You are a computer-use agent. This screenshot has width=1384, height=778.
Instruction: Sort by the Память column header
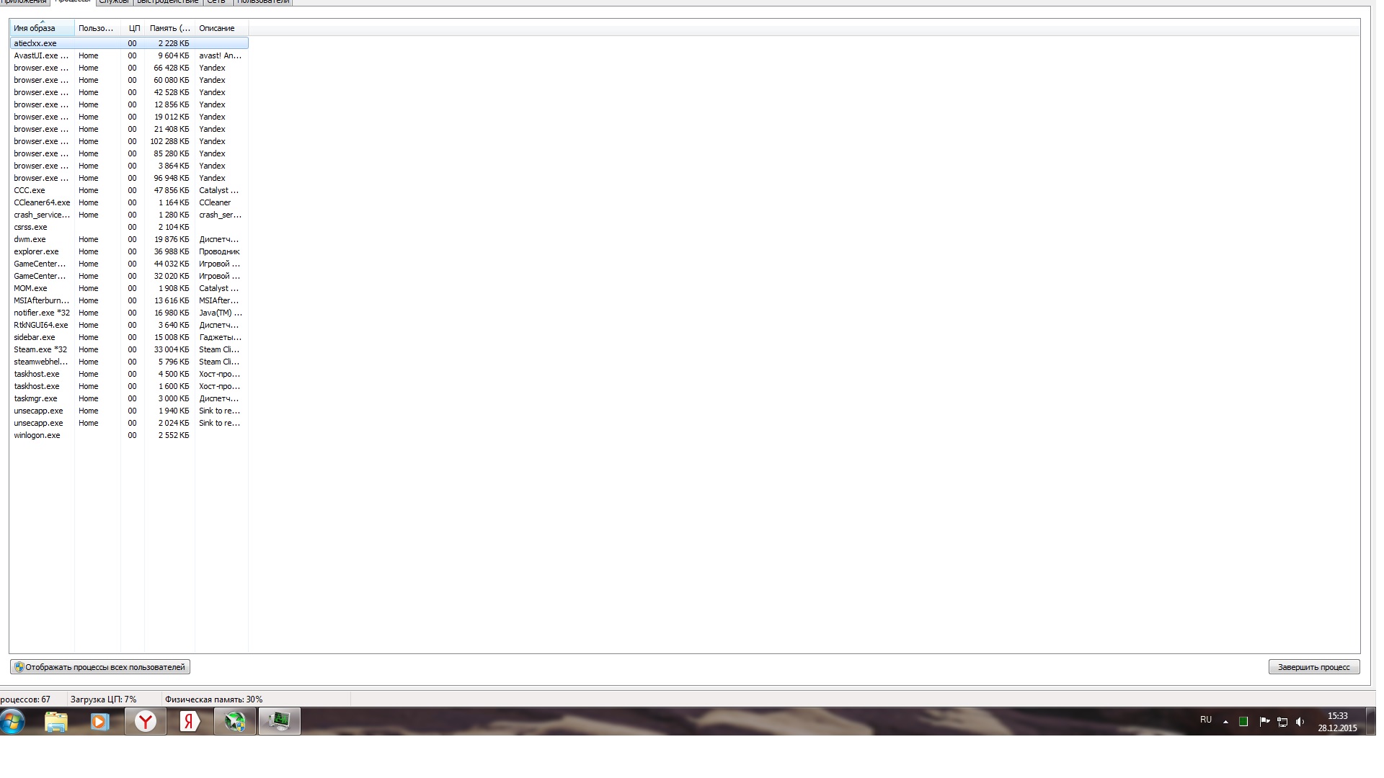[170, 28]
